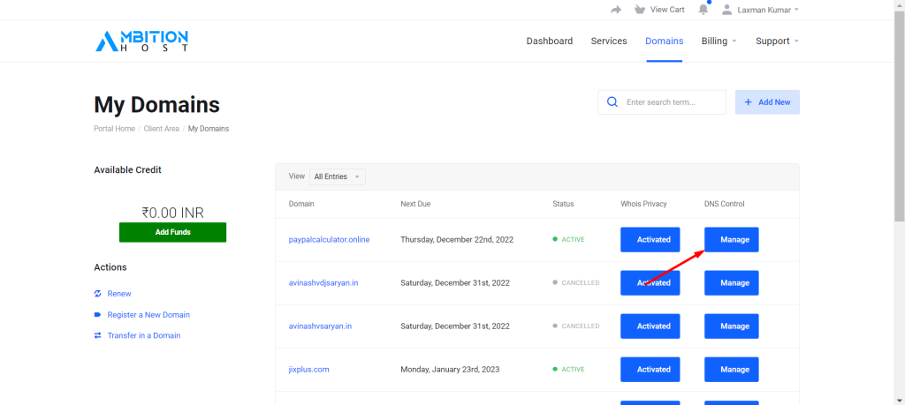905x405 pixels.
Task: Click the share arrow icon in top bar
Action: point(616,10)
